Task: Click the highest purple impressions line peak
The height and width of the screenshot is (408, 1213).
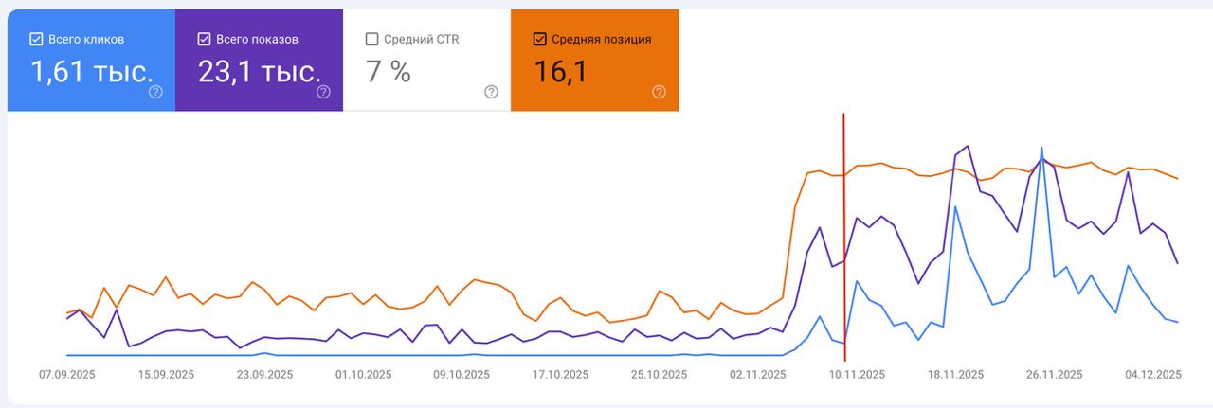Action: coord(967,147)
